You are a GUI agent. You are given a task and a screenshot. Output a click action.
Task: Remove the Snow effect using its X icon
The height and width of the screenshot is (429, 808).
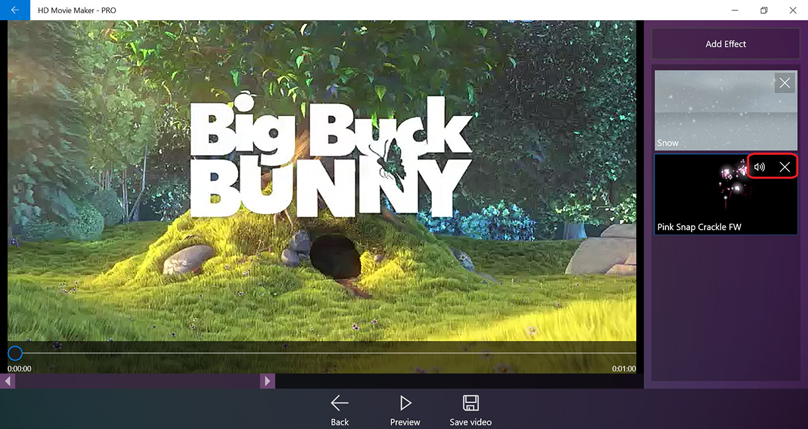pyautogui.click(x=785, y=83)
